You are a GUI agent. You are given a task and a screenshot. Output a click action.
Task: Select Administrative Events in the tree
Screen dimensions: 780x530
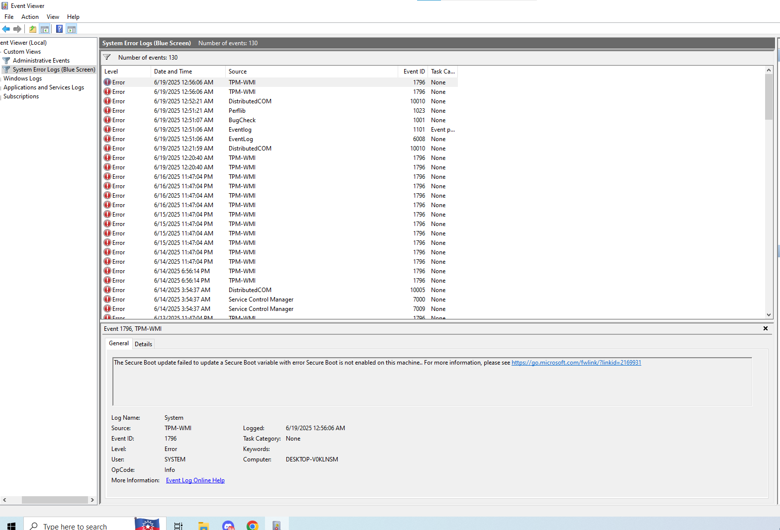41,61
